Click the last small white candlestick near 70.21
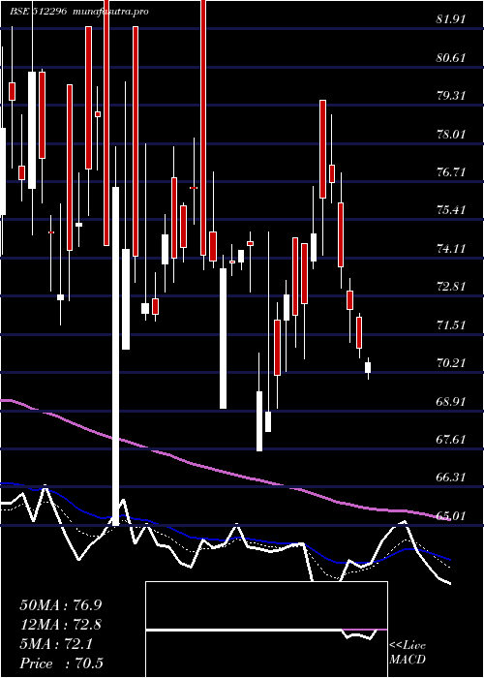Screen dimensions: 484x678 point(368,367)
